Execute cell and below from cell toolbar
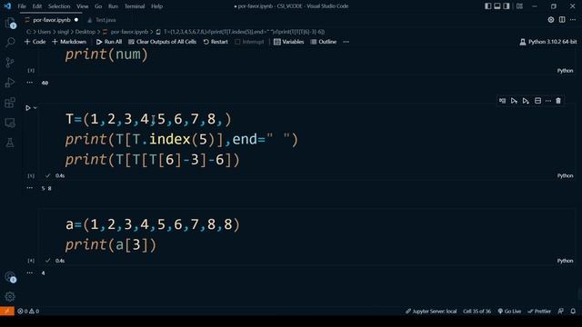This screenshot has height=327, width=582. click(x=526, y=101)
